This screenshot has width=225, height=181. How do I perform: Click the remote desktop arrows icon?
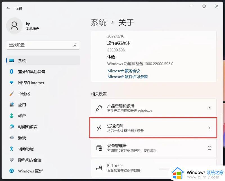[99, 128]
